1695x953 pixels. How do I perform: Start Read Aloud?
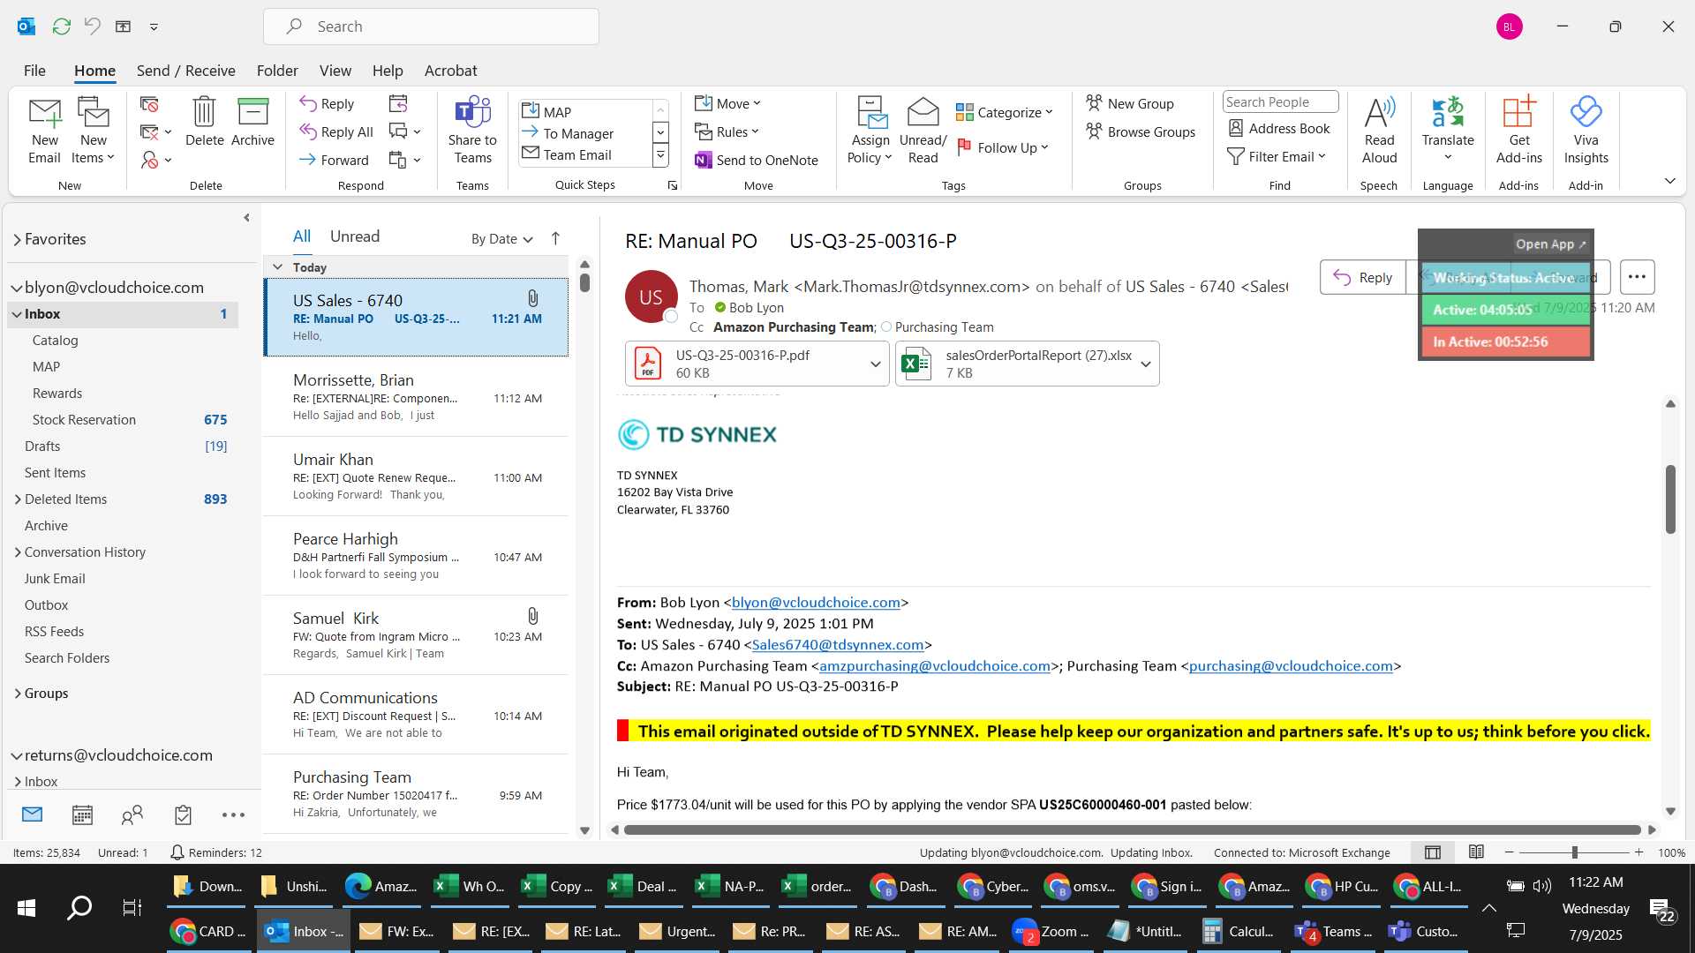pyautogui.click(x=1379, y=131)
